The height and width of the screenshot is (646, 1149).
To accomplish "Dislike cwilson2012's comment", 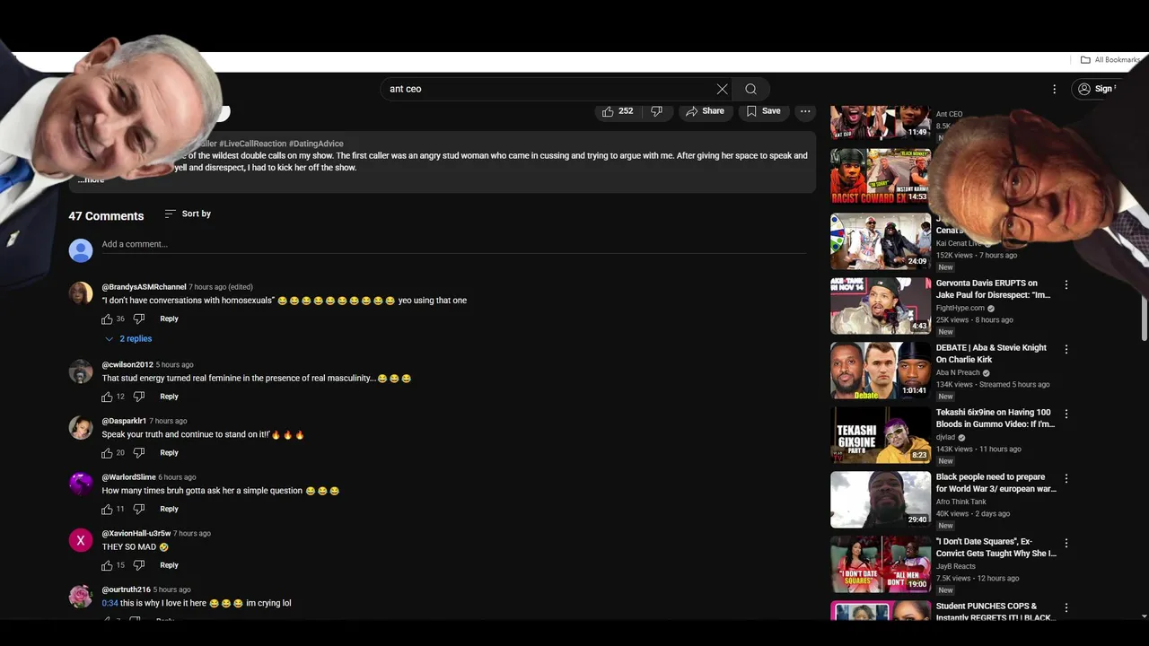I will click(139, 397).
